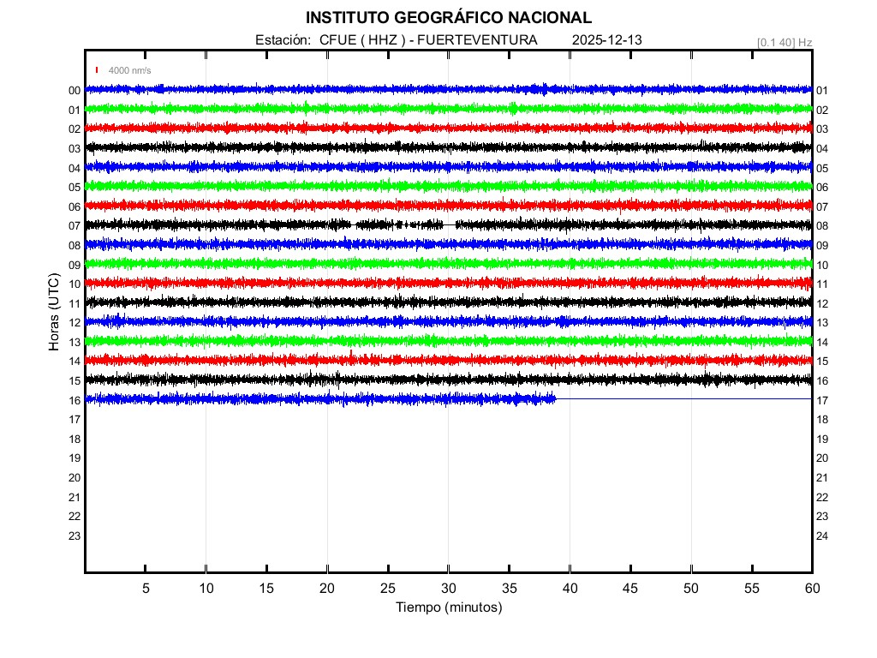The width and height of the screenshot is (877, 658).
Task: Select the 60-minute tick label on the time axis
Action: [812, 589]
